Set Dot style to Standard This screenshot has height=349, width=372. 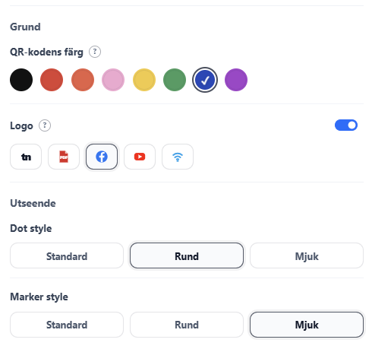(67, 255)
